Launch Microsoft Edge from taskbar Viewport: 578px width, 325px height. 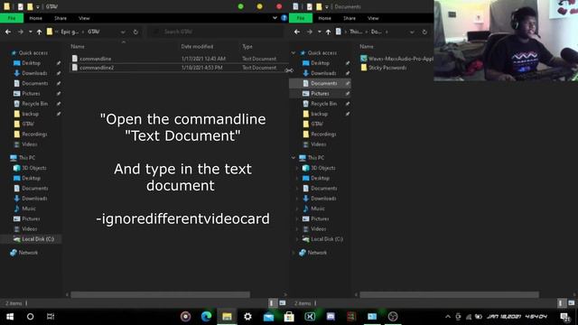tap(206, 317)
